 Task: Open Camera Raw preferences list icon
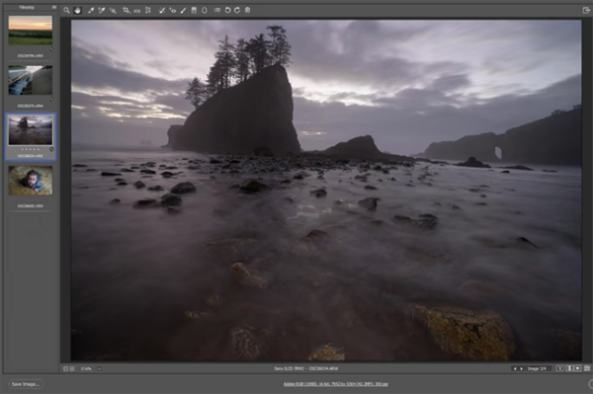[x=216, y=10]
